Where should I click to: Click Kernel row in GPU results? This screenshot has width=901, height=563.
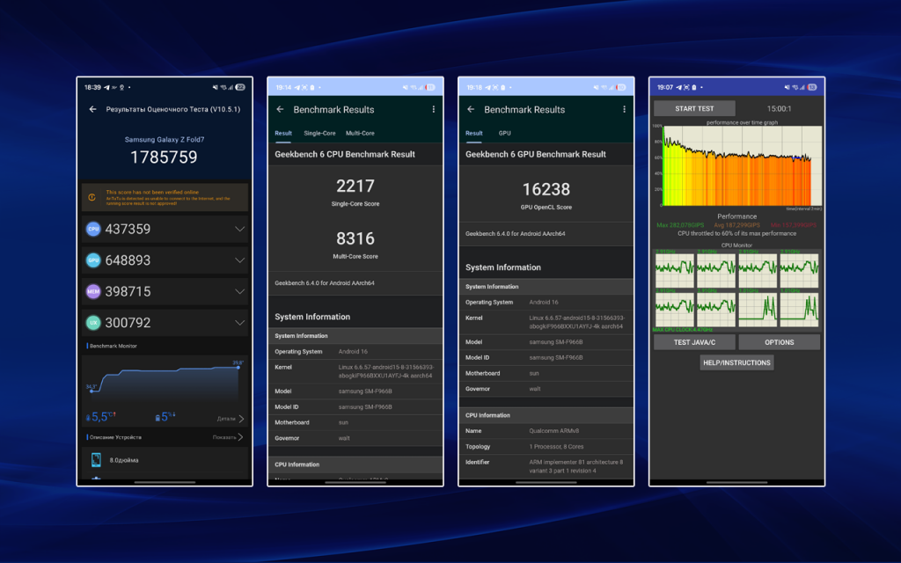pos(546,322)
